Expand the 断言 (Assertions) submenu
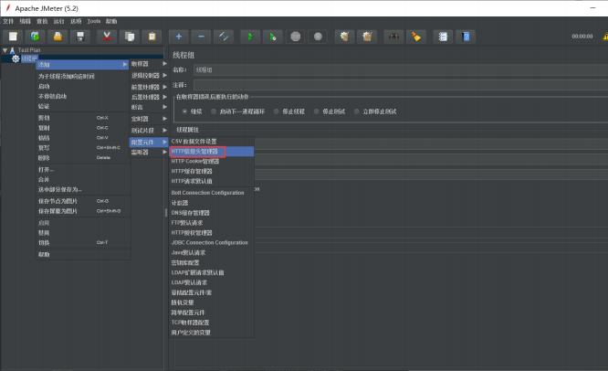This screenshot has height=371, width=608. pyautogui.click(x=149, y=107)
